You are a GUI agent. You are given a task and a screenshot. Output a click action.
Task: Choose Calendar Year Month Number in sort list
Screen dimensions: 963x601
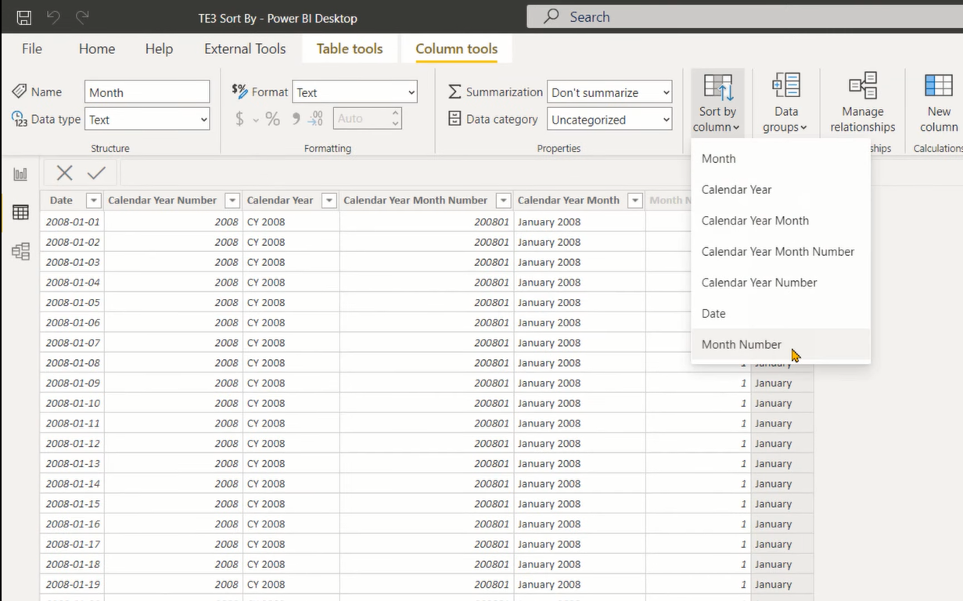(781, 251)
